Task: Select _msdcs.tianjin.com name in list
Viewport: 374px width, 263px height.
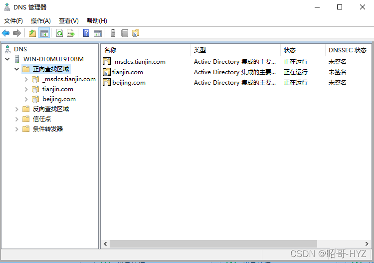Action: click(139, 61)
